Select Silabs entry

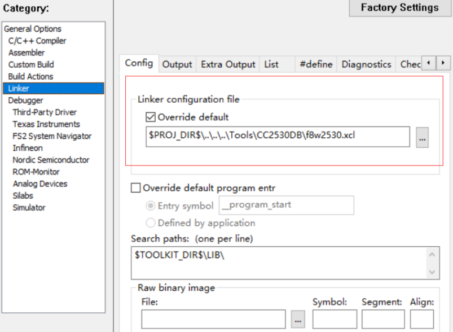coord(23,195)
